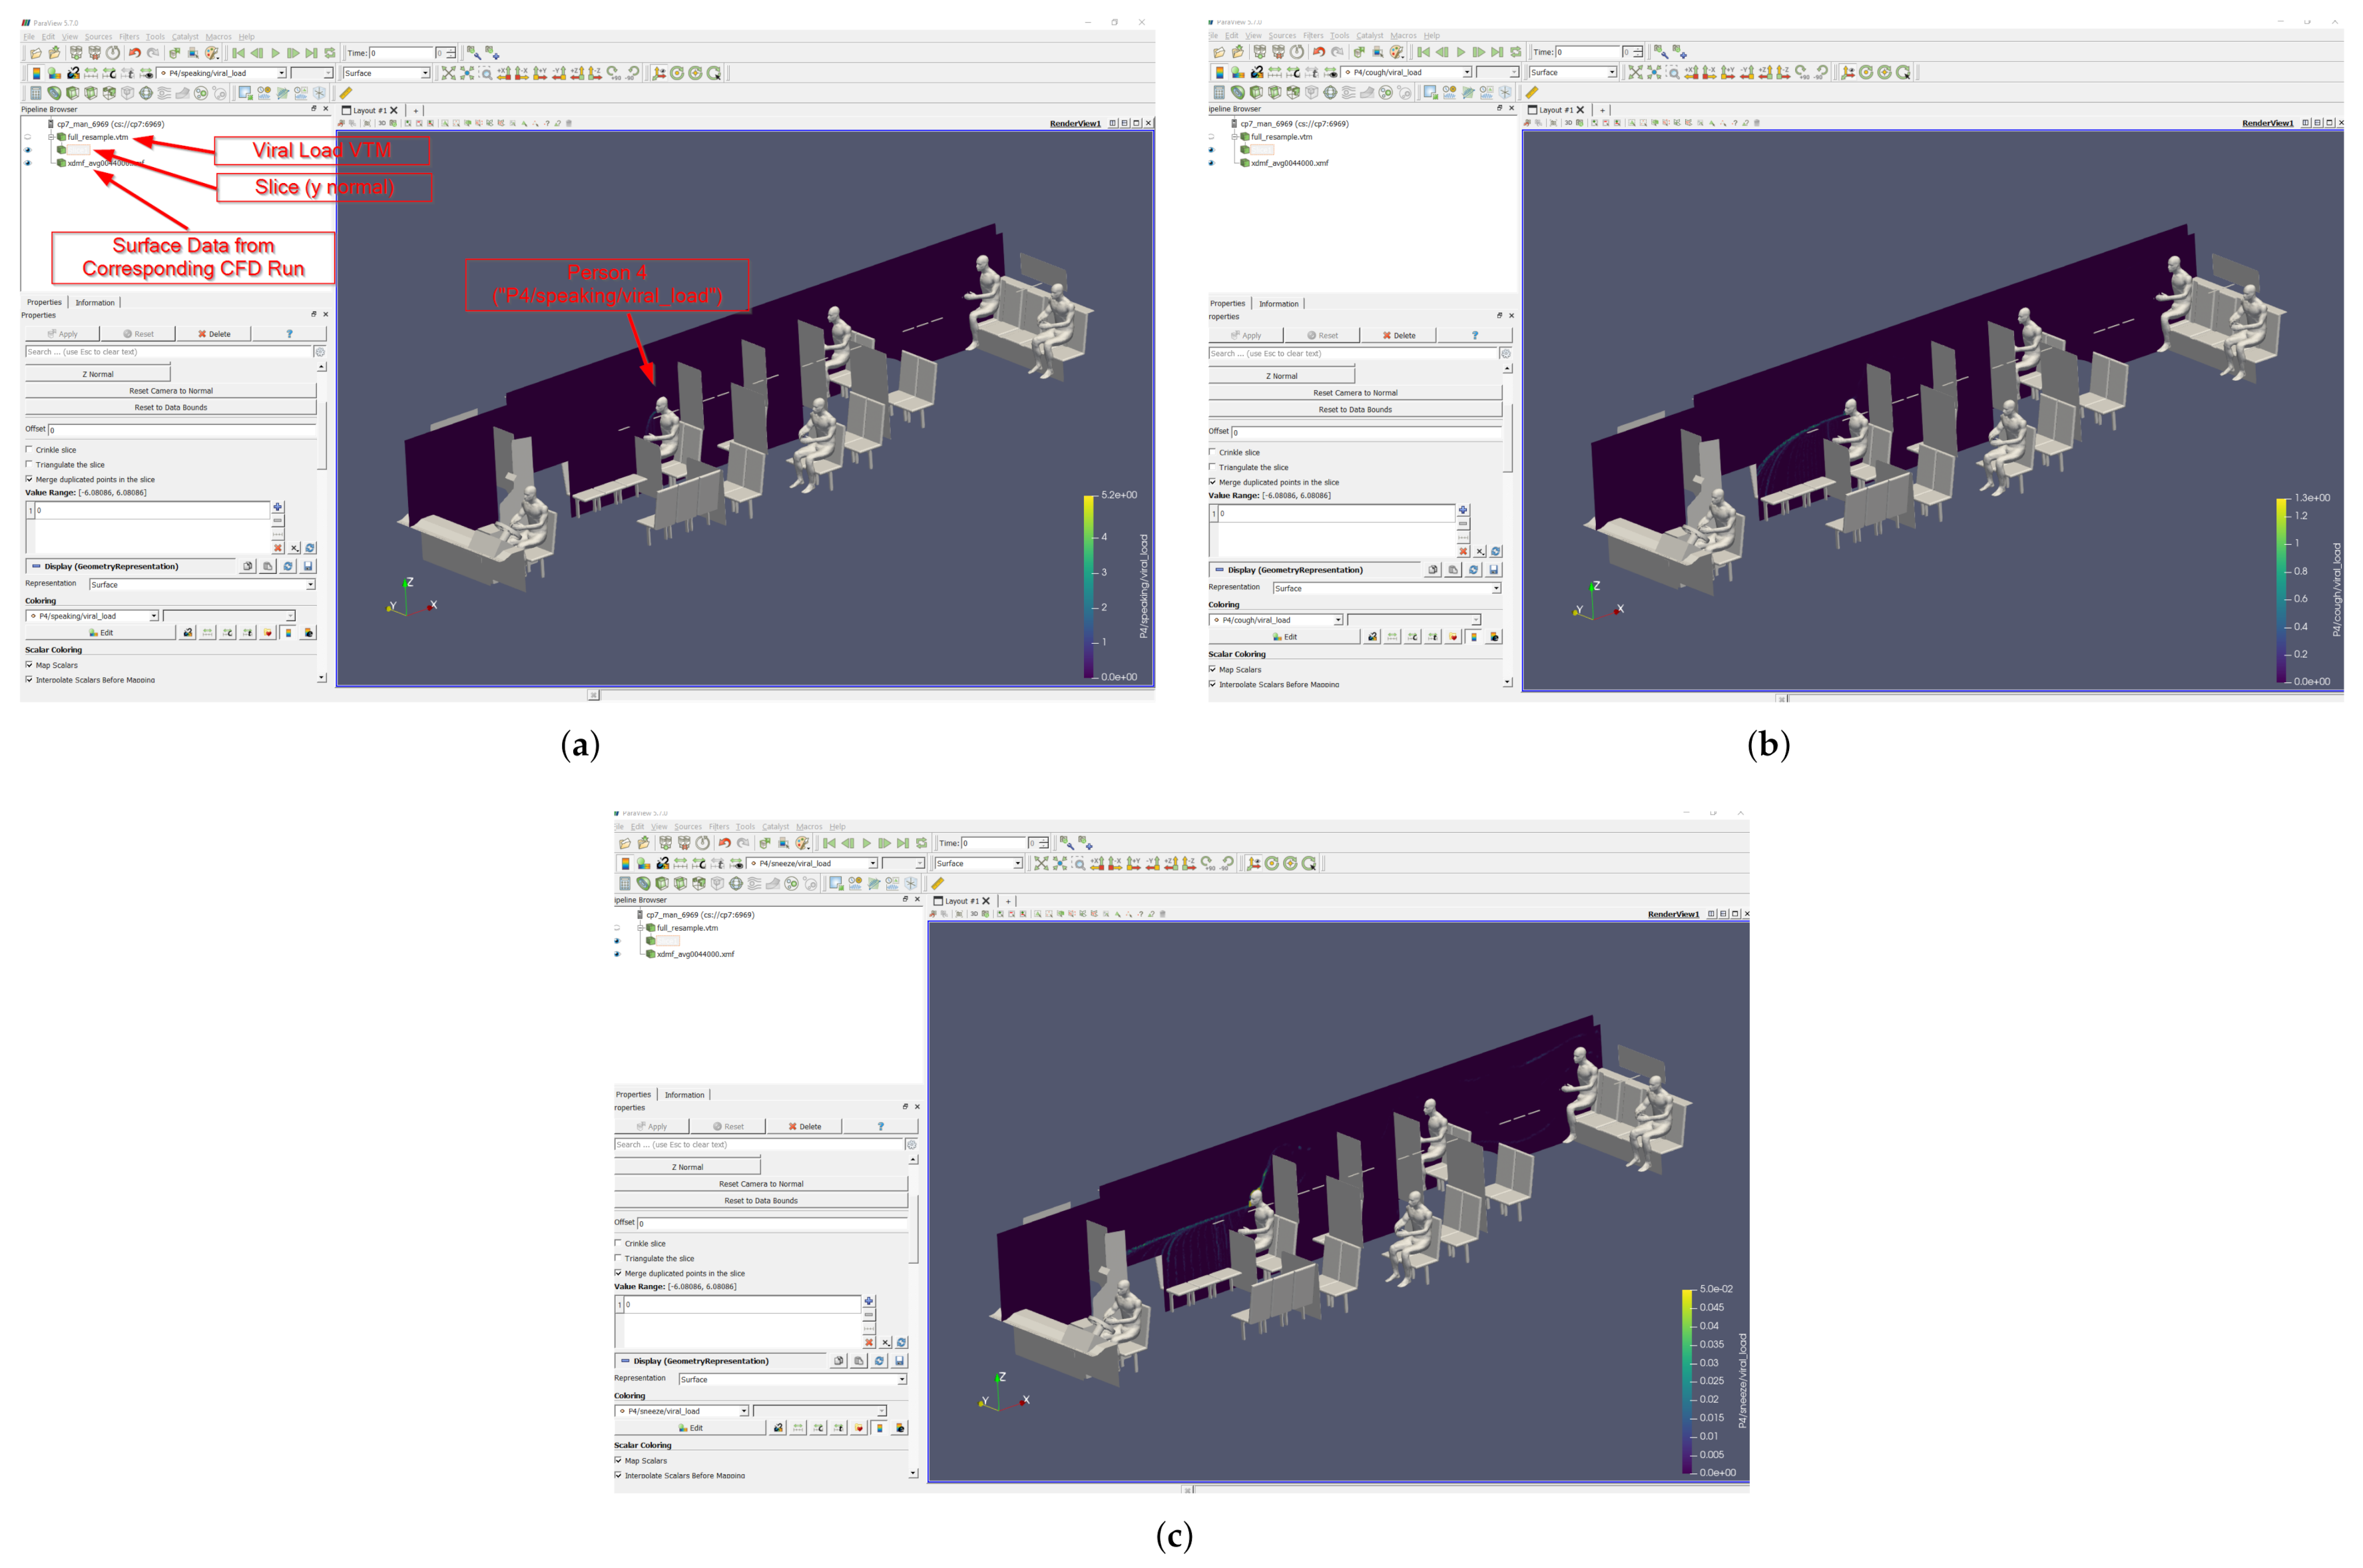This screenshot has height=1568, width=2363.
Task: Open the Filters menu in panel (a)
Action: coord(129,37)
